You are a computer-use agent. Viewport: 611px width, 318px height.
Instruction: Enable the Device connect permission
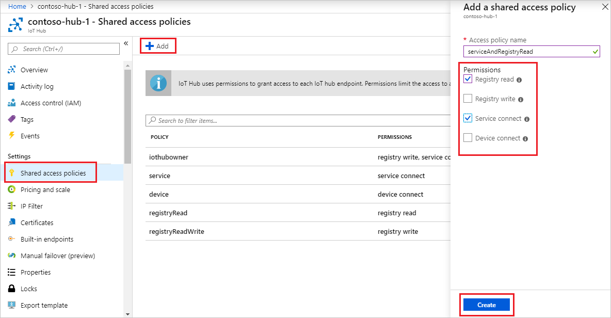click(x=468, y=137)
